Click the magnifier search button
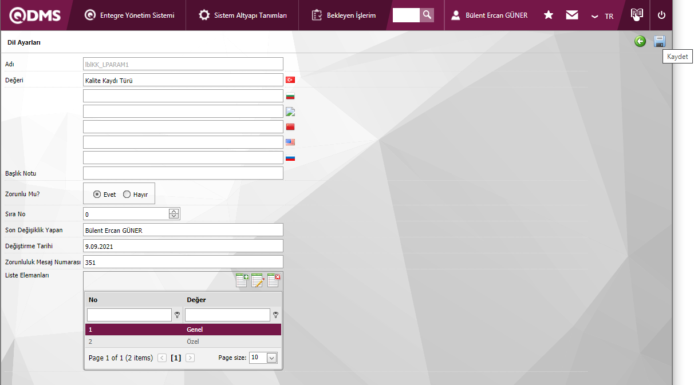Image resolution: width=694 pixels, height=385 pixels. 427,15
